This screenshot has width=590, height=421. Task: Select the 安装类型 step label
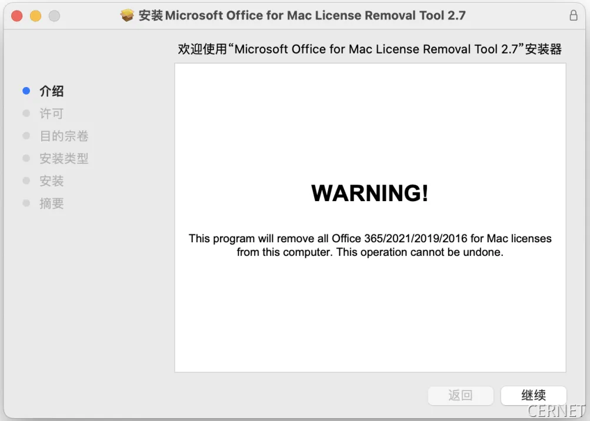[64, 158]
